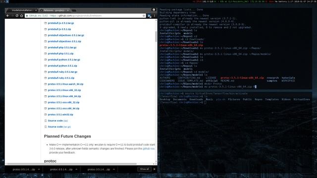
Task: Open the middle protoc download in the shelf
Action: (61, 169)
